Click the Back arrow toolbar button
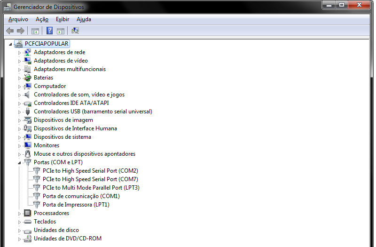The image size is (376, 247). [10, 31]
